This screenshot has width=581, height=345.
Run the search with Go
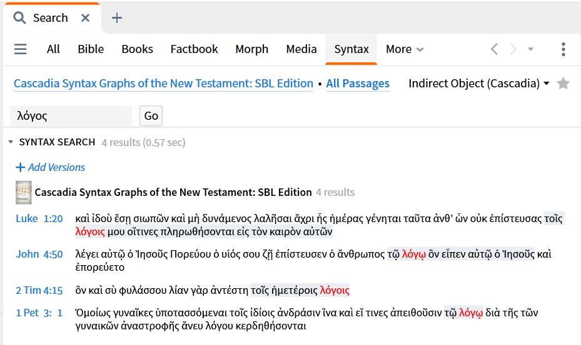pyautogui.click(x=151, y=116)
